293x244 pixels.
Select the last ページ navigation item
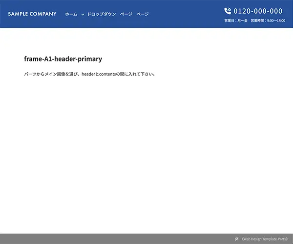pos(143,14)
